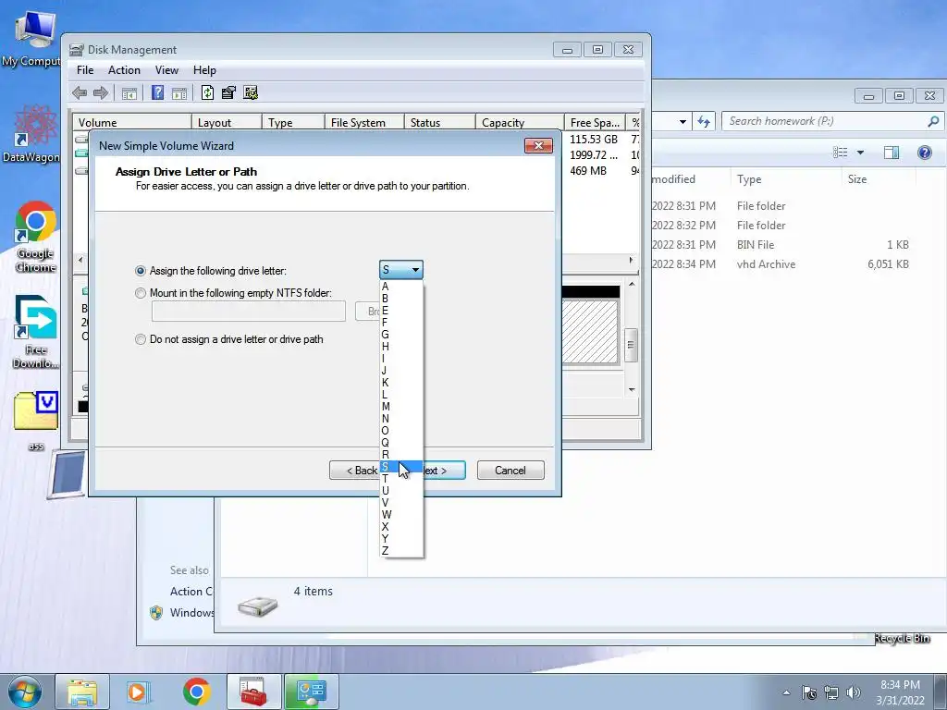Viewport: 947px width, 710px height.
Task: Toggle the preview pane icon in Explorer
Action: [x=892, y=153]
